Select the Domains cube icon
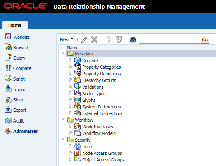216x166 pixels. pos(77,60)
